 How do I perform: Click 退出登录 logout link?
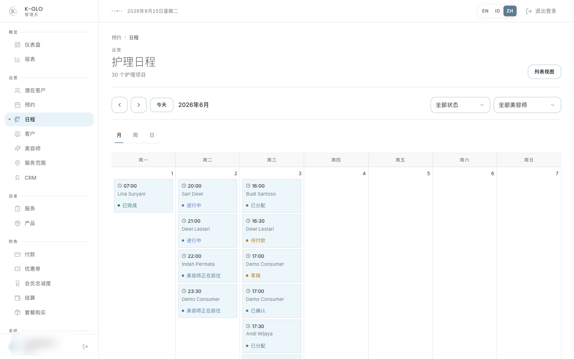541,11
